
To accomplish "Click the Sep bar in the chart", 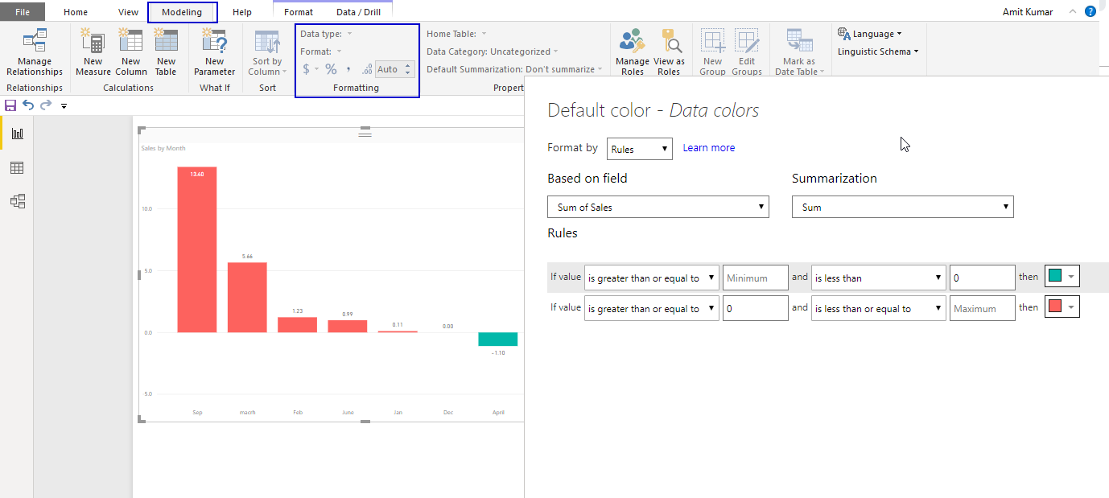I will point(197,249).
